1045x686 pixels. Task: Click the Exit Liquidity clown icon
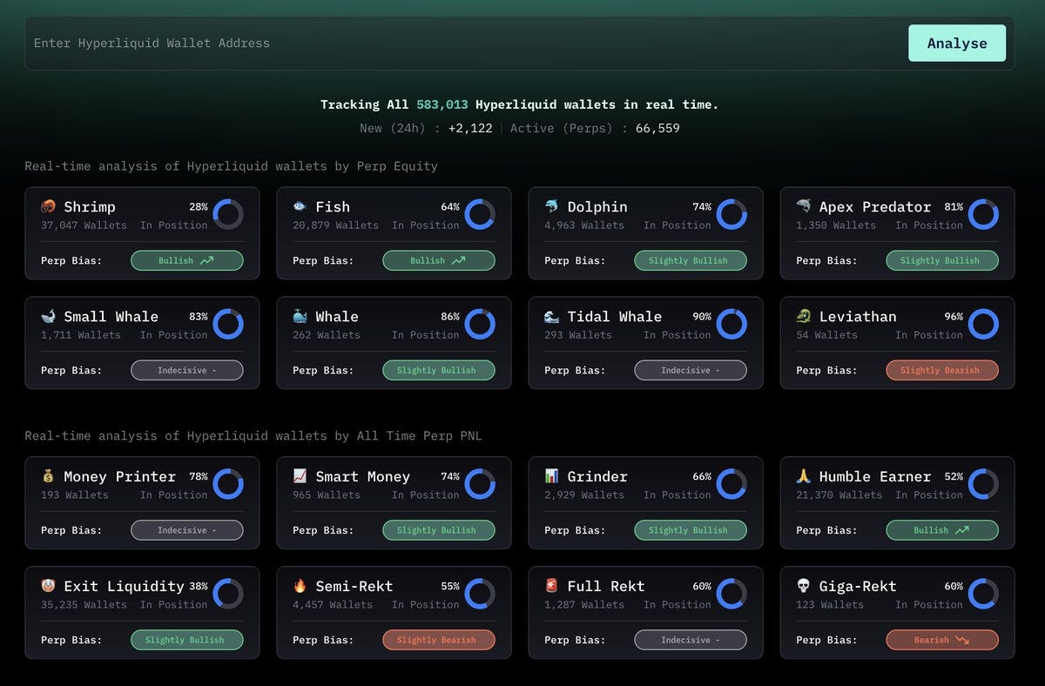pyautogui.click(x=48, y=587)
